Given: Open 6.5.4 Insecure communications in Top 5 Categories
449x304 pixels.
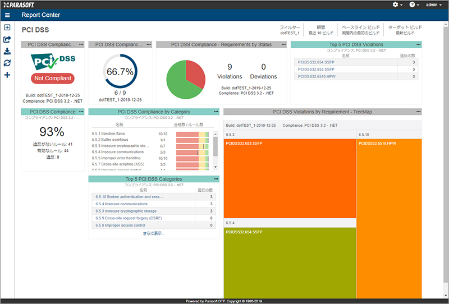Looking at the screenshot, I should tap(121, 204).
